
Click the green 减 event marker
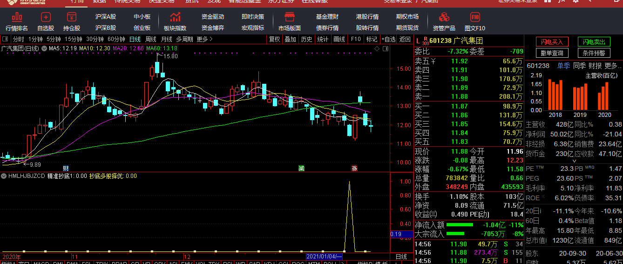[x=301, y=168]
